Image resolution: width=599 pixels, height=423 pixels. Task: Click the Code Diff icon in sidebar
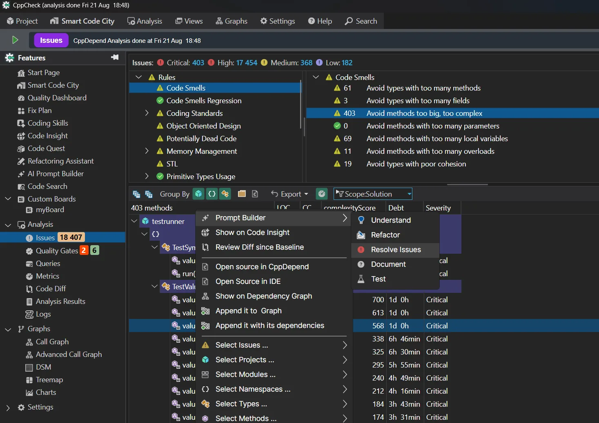[x=29, y=289]
